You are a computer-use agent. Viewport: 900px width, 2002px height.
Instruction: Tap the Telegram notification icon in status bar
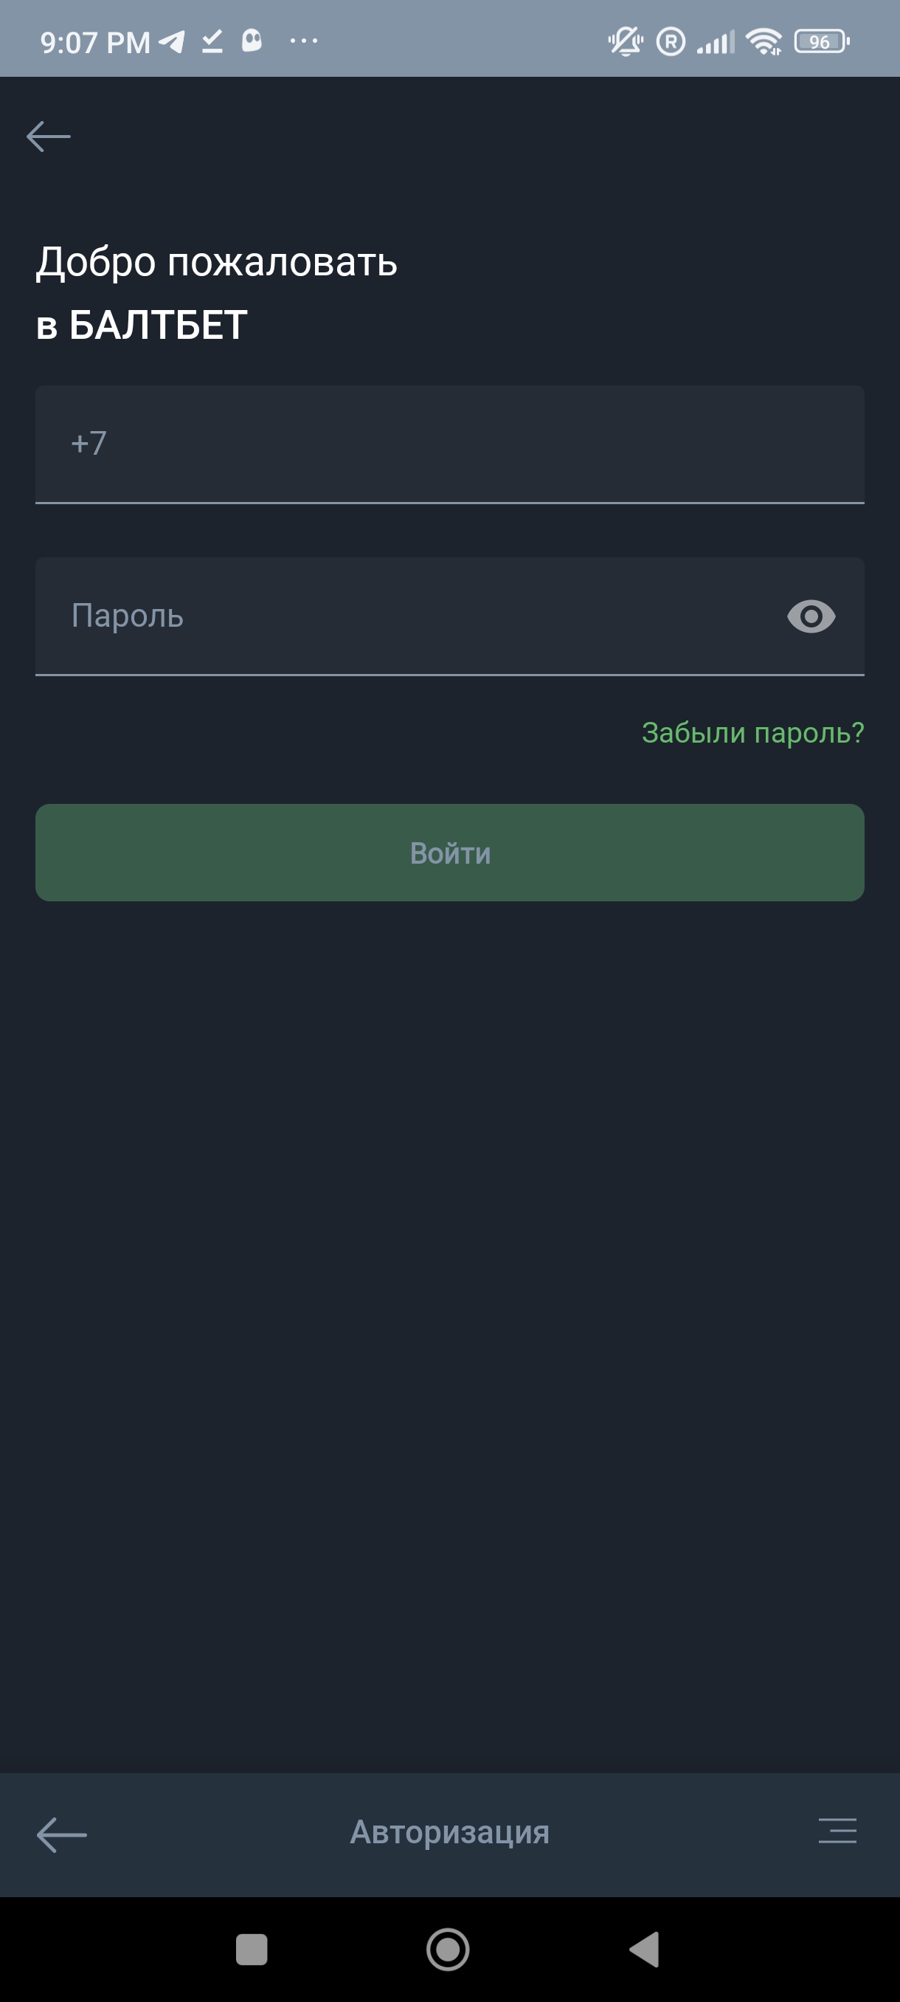click(x=172, y=41)
